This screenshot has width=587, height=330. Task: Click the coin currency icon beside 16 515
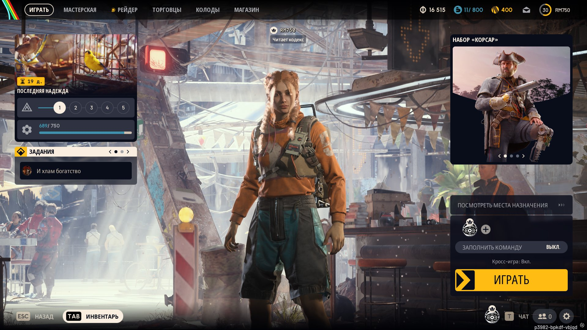coord(423,10)
